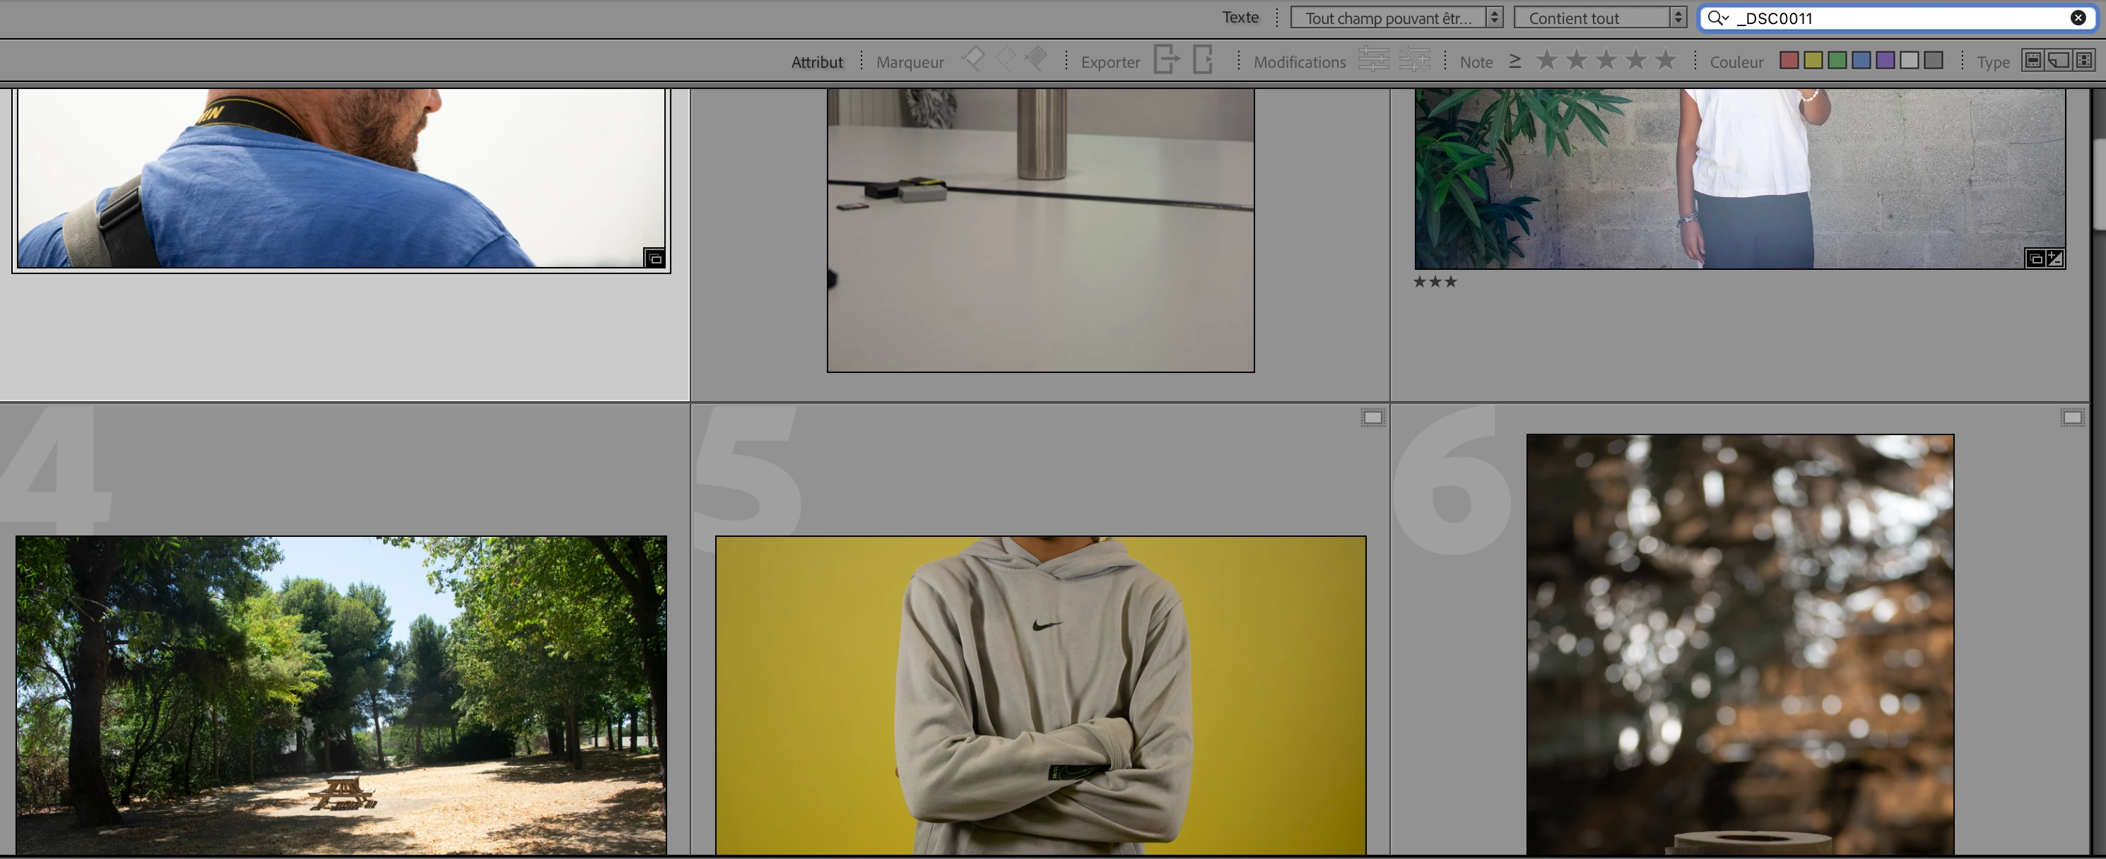
Task: Change the rating comparison operator ≥
Action: click(1515, 61)
